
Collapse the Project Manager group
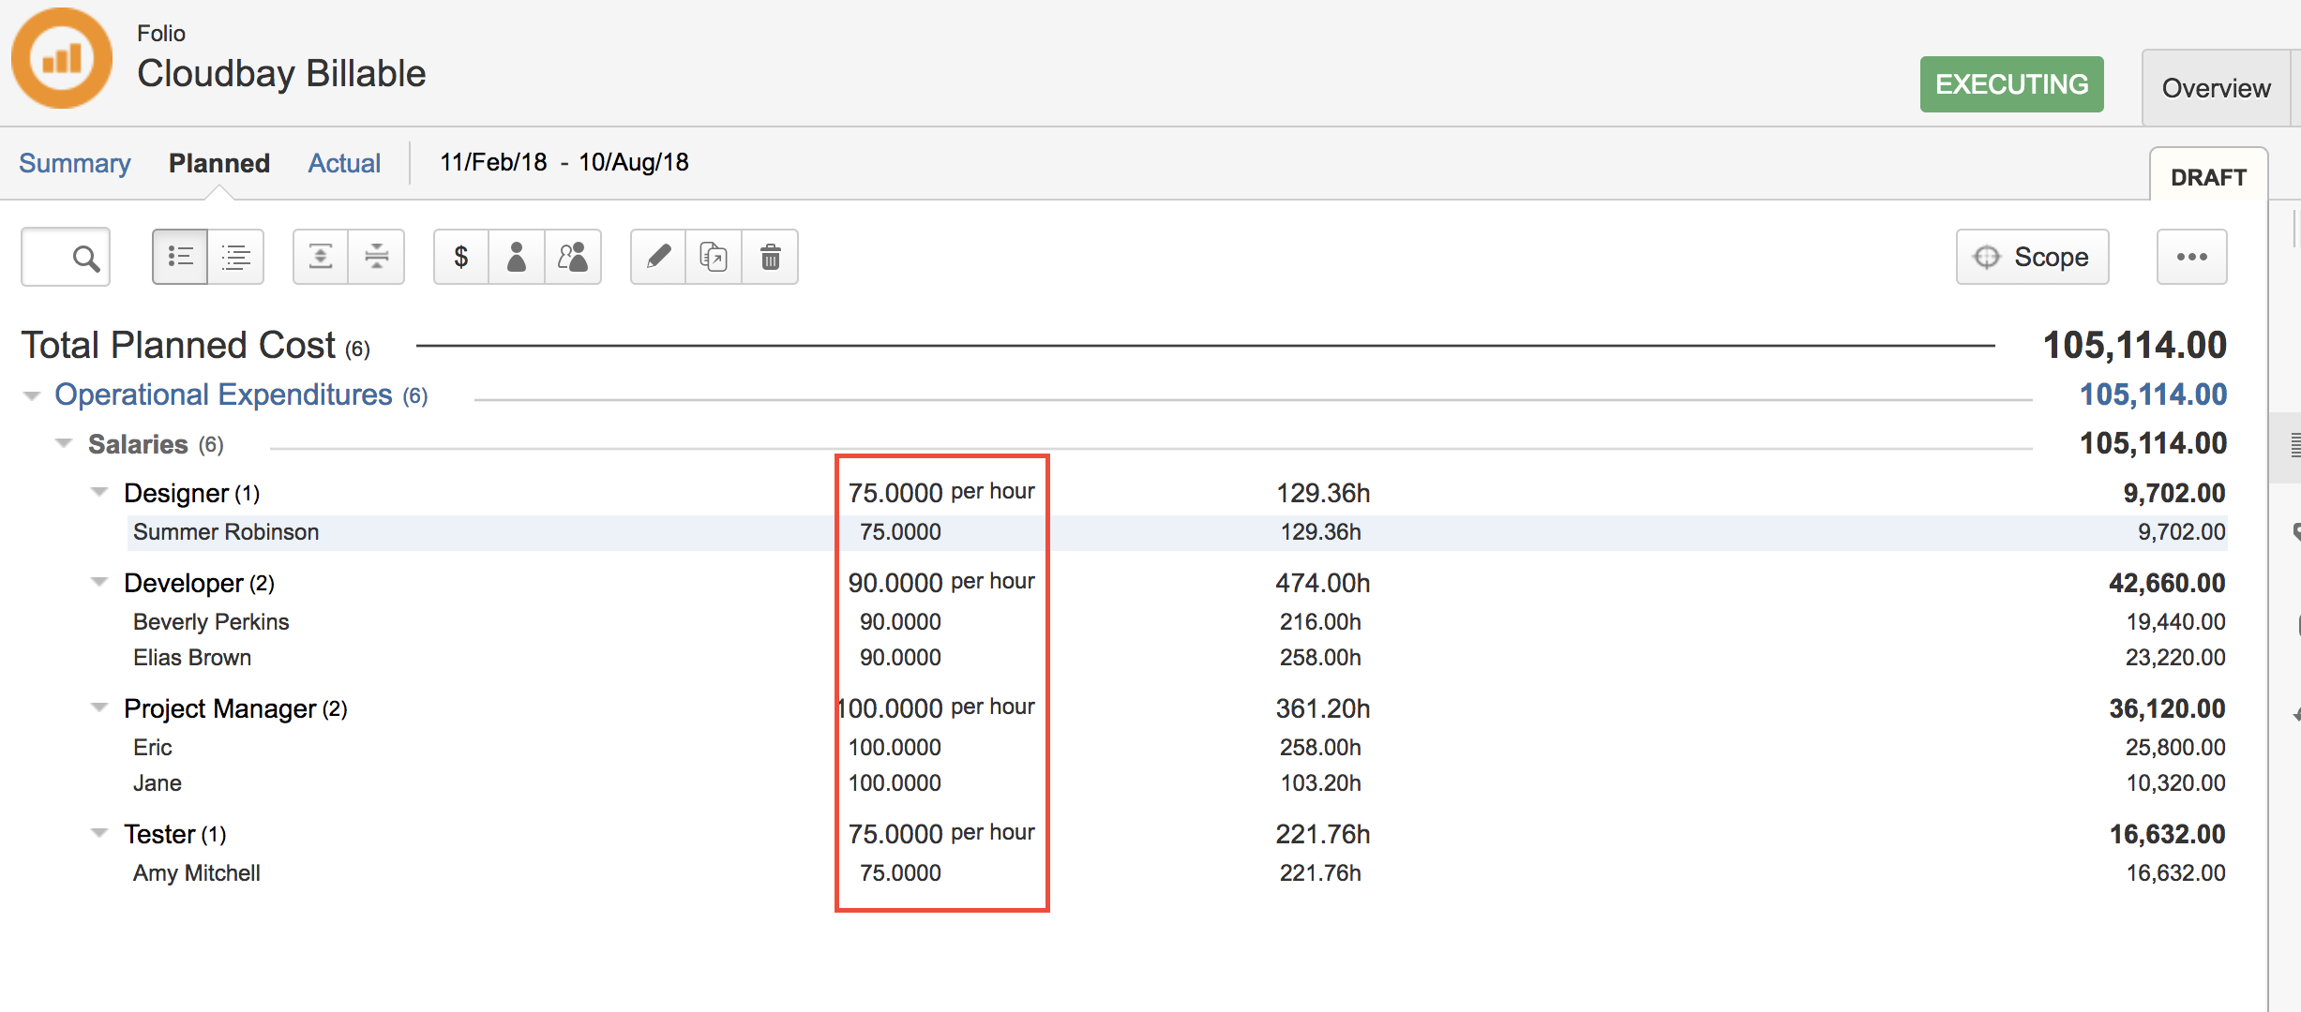tap(99, 707)
